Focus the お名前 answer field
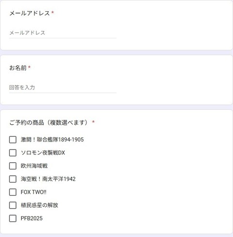Image resolution: width=233 pixels, height=237 pixels. click(63, 87)
